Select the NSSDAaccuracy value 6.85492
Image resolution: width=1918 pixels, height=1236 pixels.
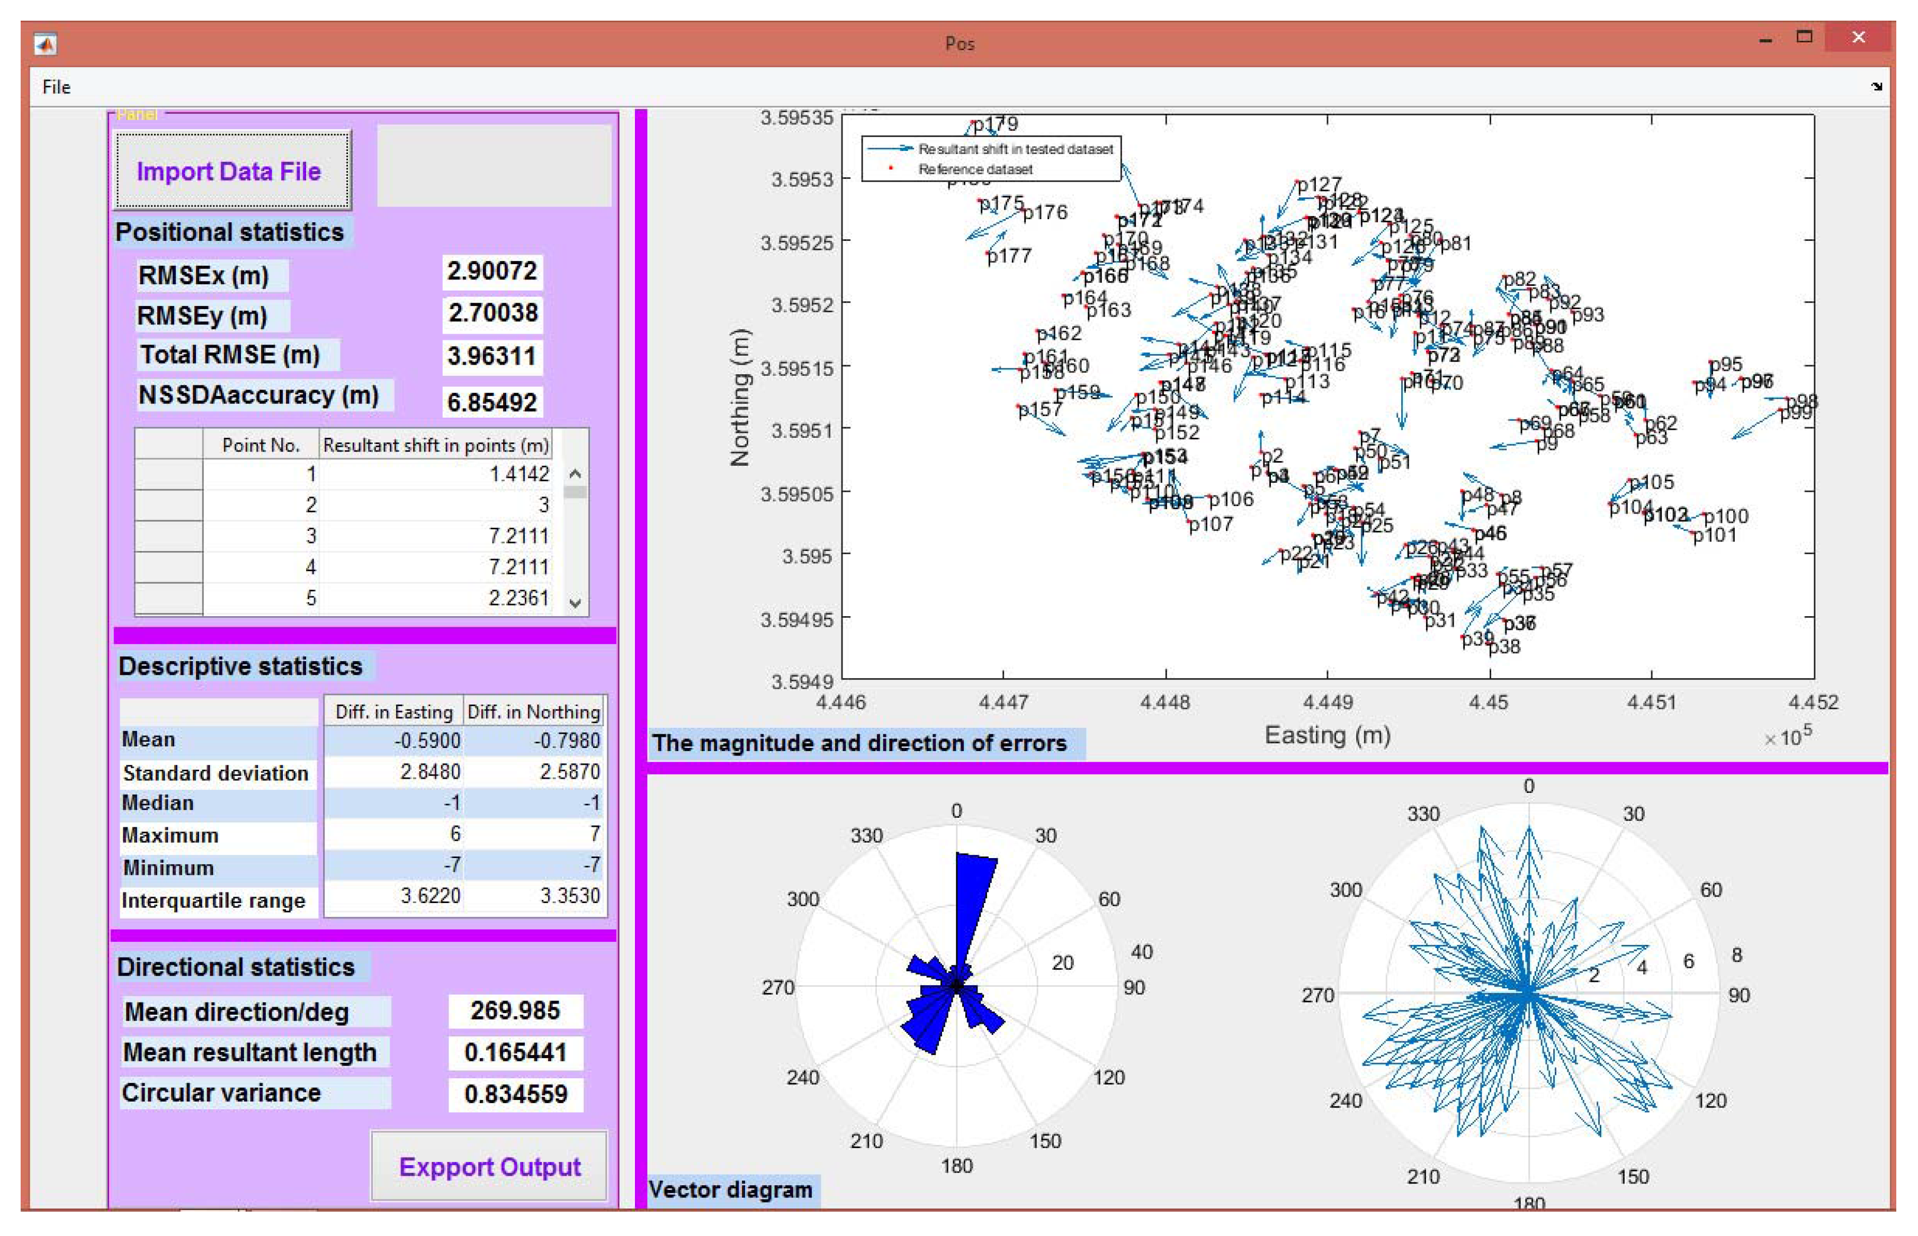point(492,402)
